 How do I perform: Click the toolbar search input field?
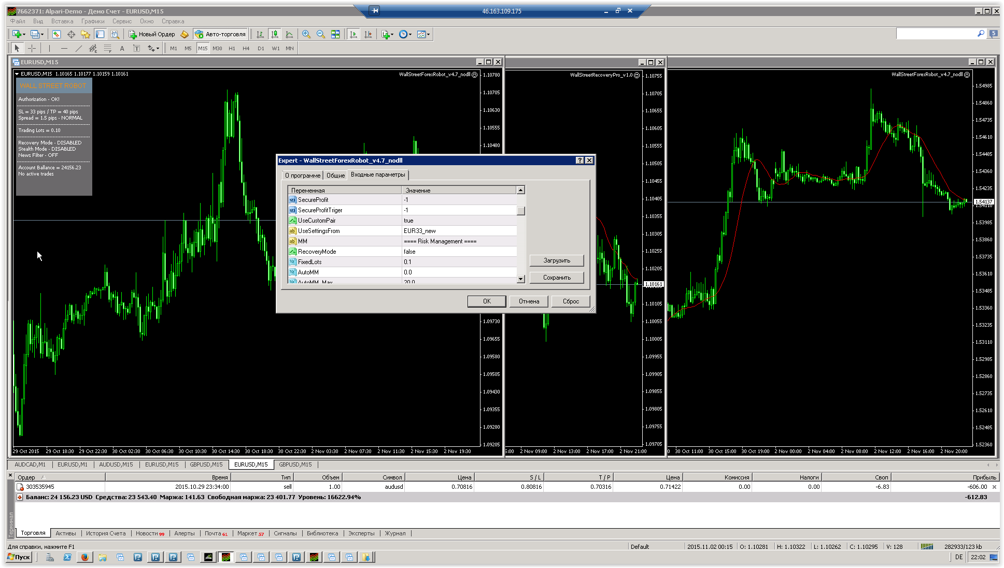tap(937, 34)
